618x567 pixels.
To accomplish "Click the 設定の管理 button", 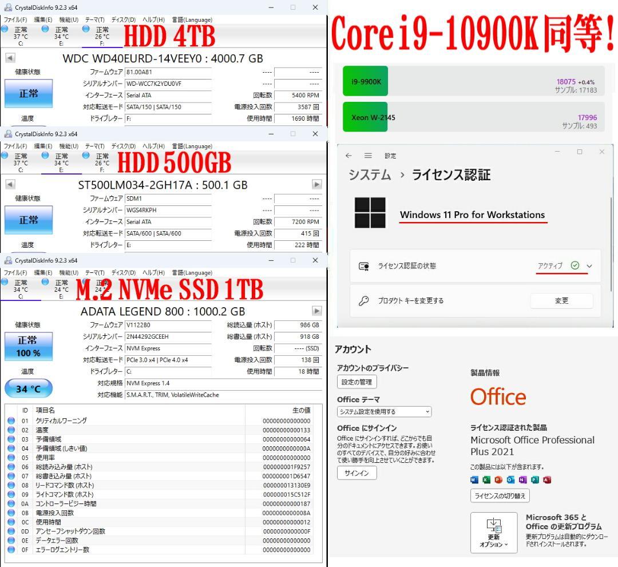I will (357, 382).
